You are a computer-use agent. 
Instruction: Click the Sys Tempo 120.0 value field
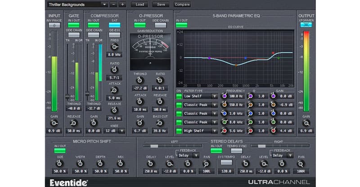point(227,171)
